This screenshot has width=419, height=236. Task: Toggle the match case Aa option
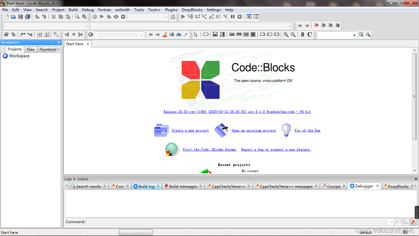(179, 34)
